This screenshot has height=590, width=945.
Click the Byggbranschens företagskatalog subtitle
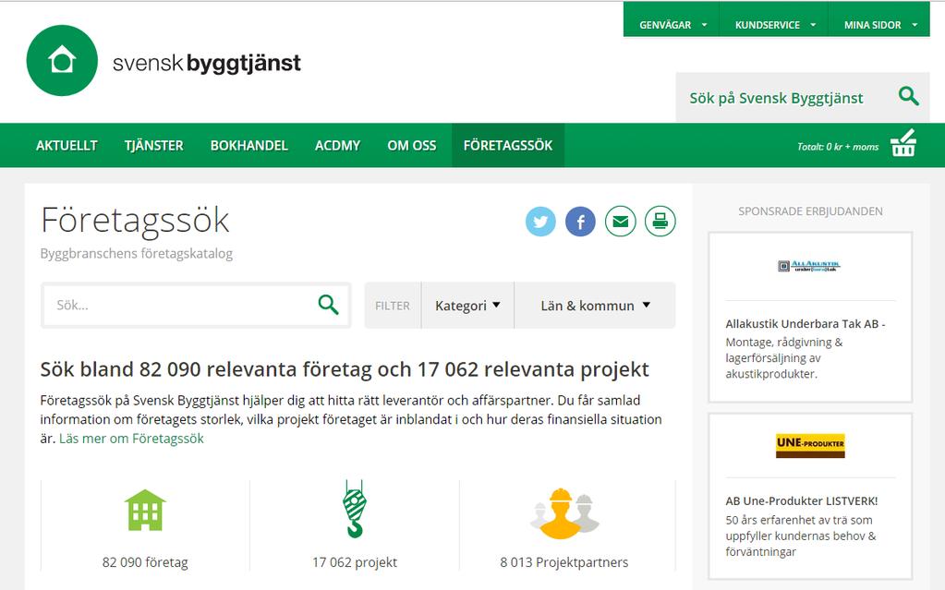click(136, 254)
